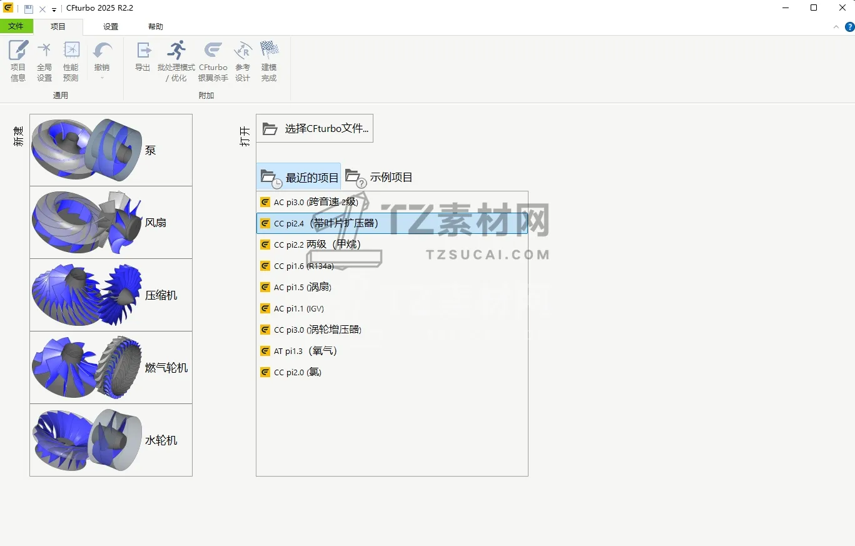Open recent project AT pi1.3 (氧气)

coord(392,351)
